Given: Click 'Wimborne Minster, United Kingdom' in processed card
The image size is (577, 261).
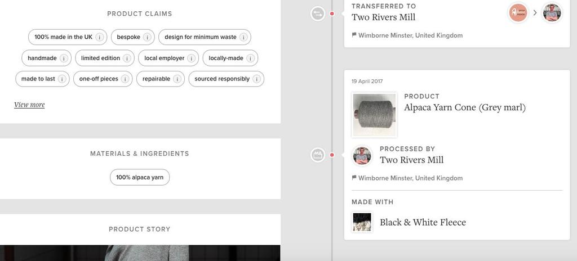Looking at the screenshot, I should [410, 178].
